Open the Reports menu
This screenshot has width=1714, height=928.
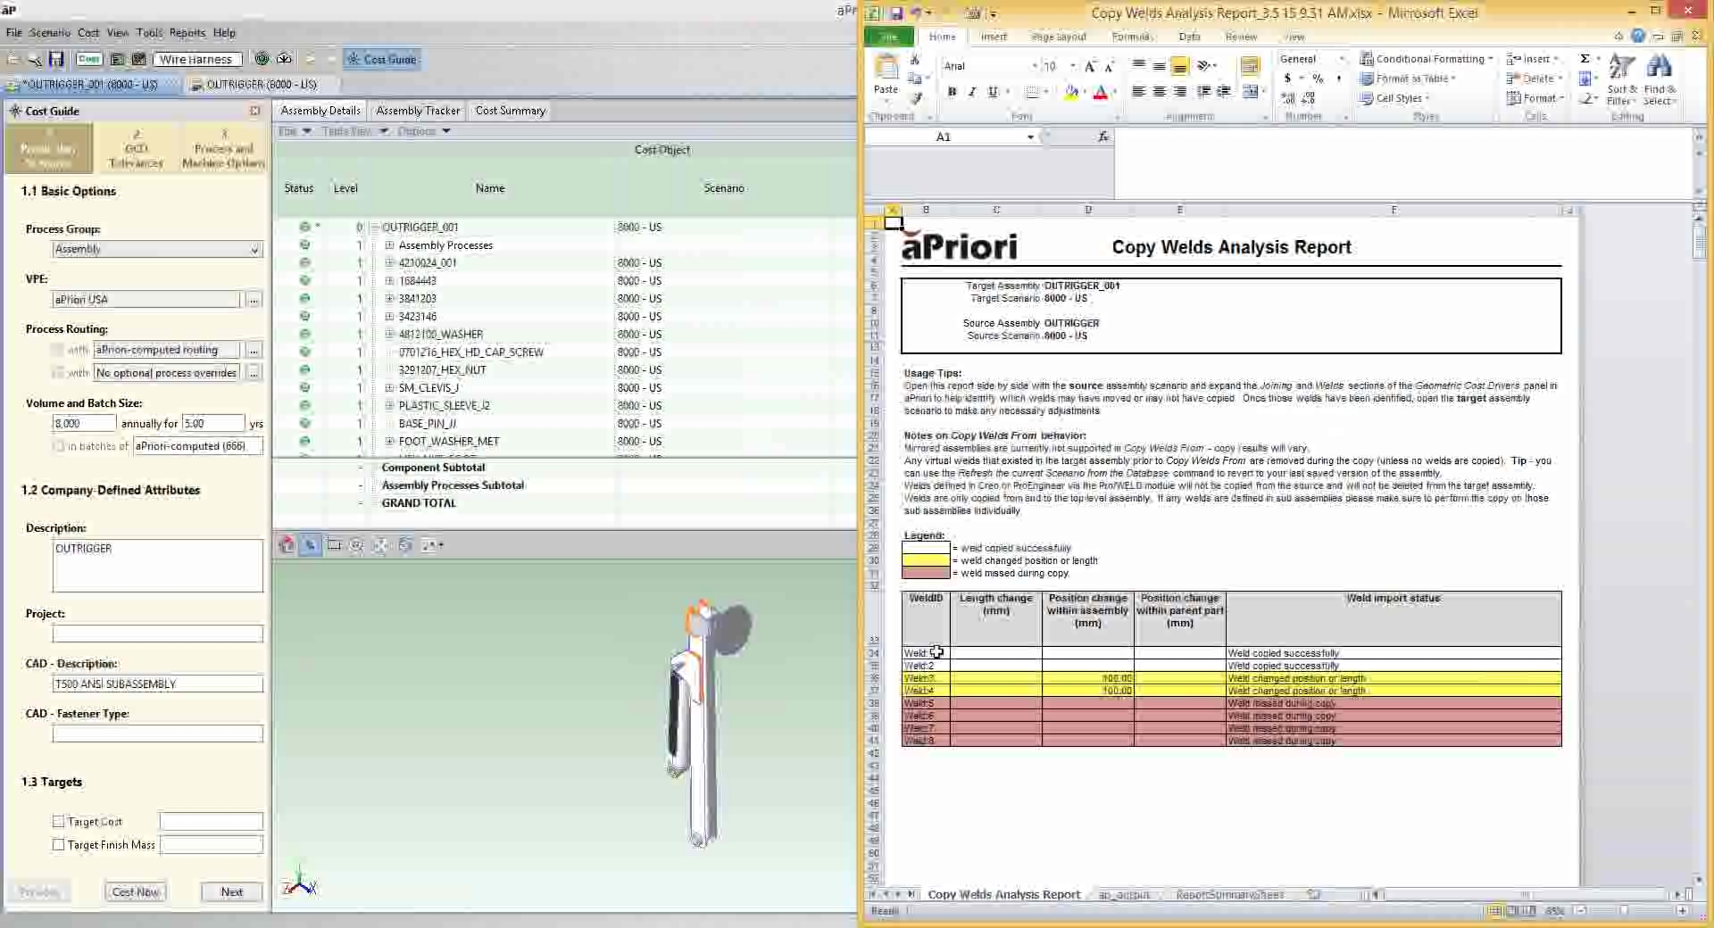click(187, 33)
